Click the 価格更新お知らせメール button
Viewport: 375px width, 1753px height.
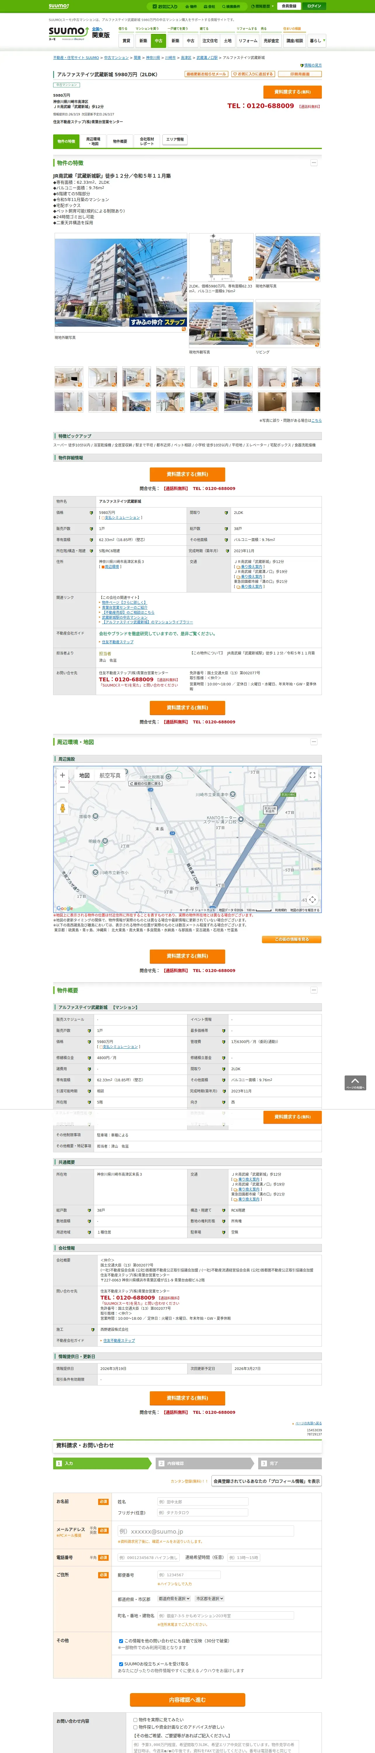point(206,74)
